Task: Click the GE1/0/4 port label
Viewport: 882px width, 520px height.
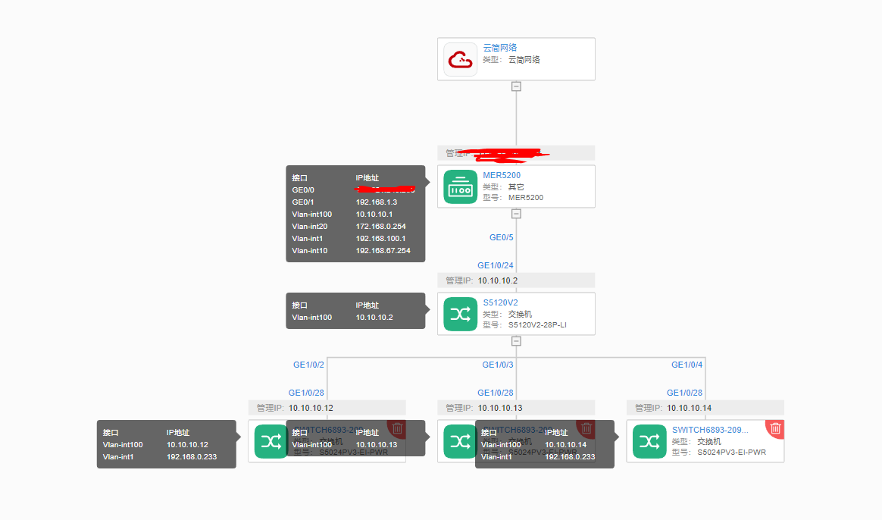Action: click(x=687, y=365)
